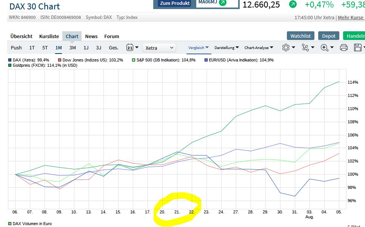Click the DAX 30 Chart heading
The image size is (365, 227).
35,6
